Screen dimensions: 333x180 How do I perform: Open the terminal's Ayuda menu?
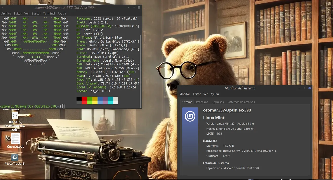pos(62,13)
